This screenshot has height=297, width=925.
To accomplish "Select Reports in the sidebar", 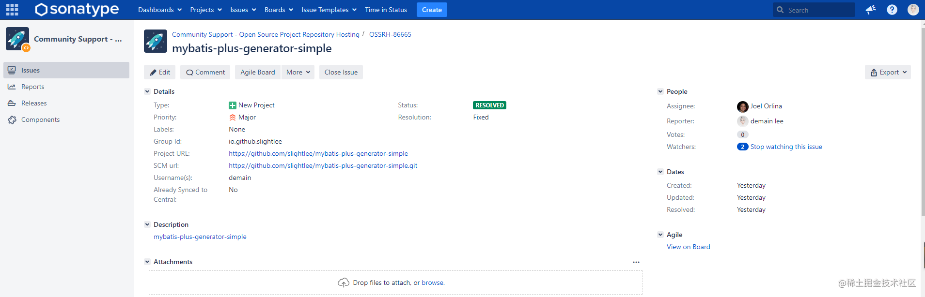I will tap(66, 87).
